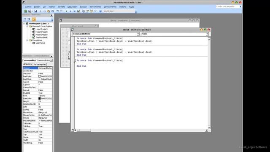Open the CommandButton3 object dropdown in code window

pyautogui.click(x=138, y=34)
